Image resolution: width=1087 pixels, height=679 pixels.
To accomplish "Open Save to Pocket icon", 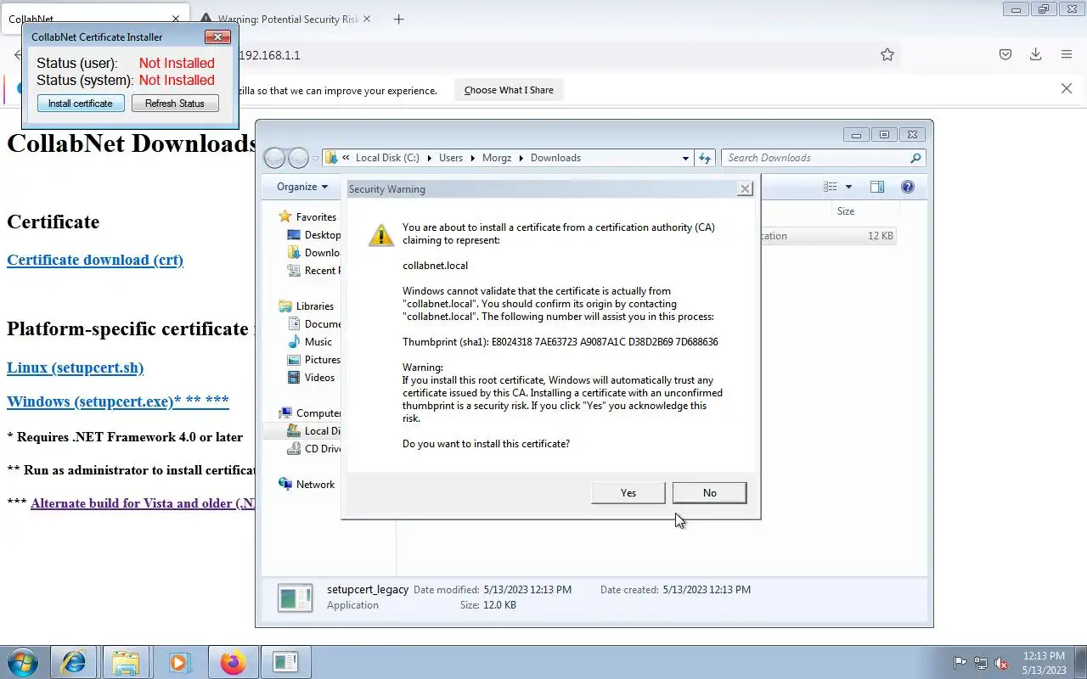I will [x=1005, y=55].
